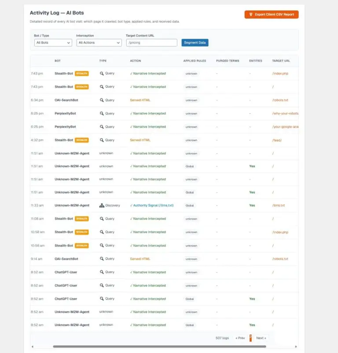Go to the previous page with Prev

(x=240, y=338)
